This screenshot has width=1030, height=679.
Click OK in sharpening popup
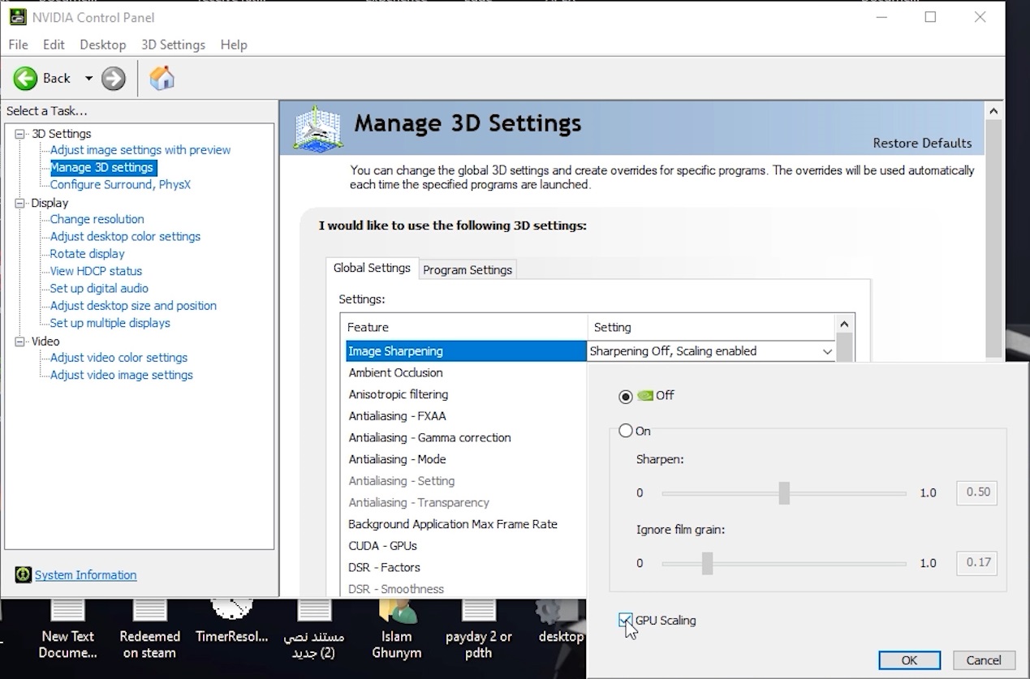(909, 660)
